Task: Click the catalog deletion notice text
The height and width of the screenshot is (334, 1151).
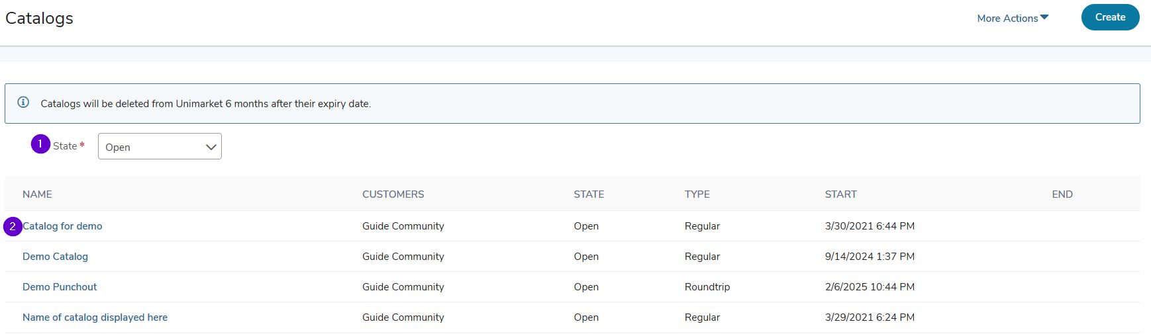Action: click(205, 104)
